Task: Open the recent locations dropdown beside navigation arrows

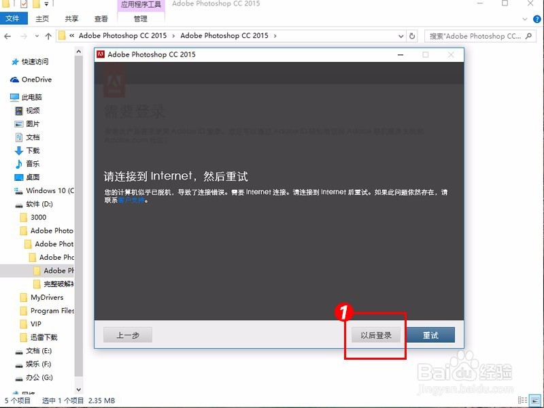Action: pos(36,35)
